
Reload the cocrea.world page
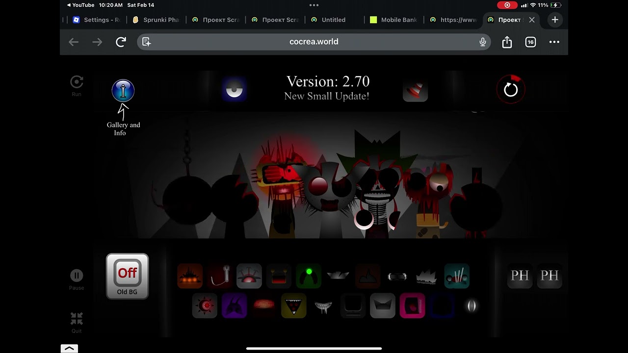pos(121,42)
